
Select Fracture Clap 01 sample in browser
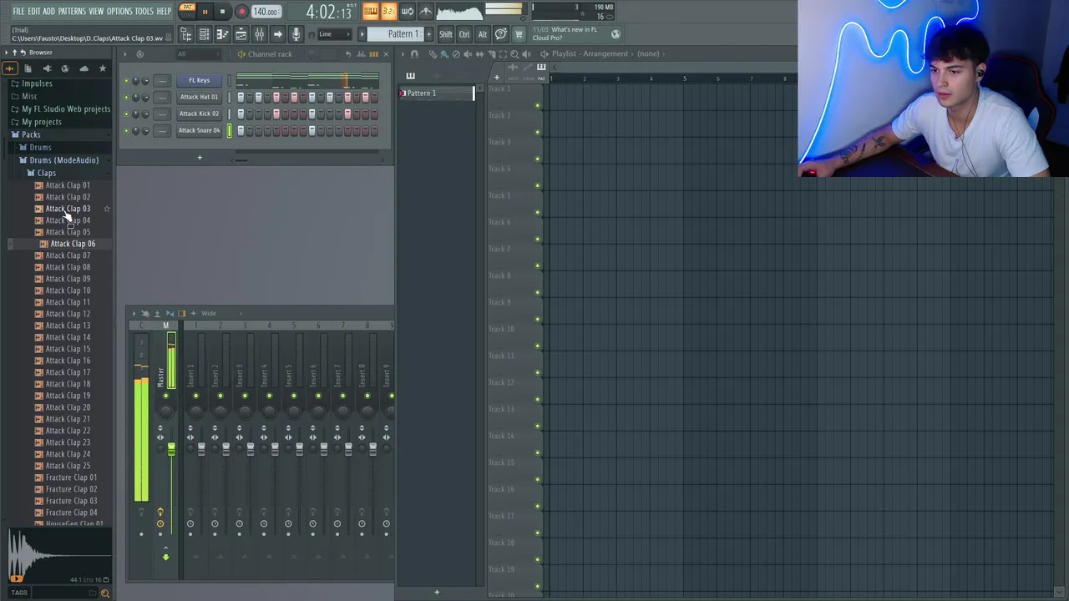tap(71, 477)
